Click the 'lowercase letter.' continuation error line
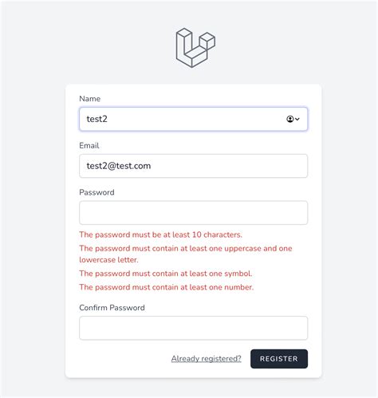 [x=108, y=260]
